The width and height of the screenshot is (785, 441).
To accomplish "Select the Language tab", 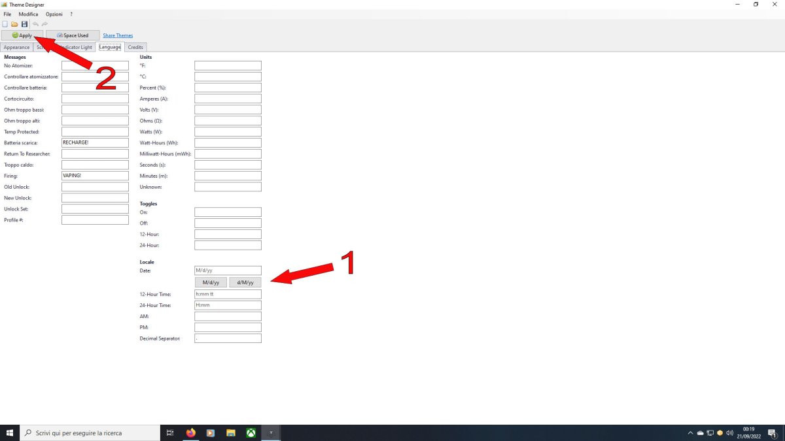I will [x=110, y=47].
